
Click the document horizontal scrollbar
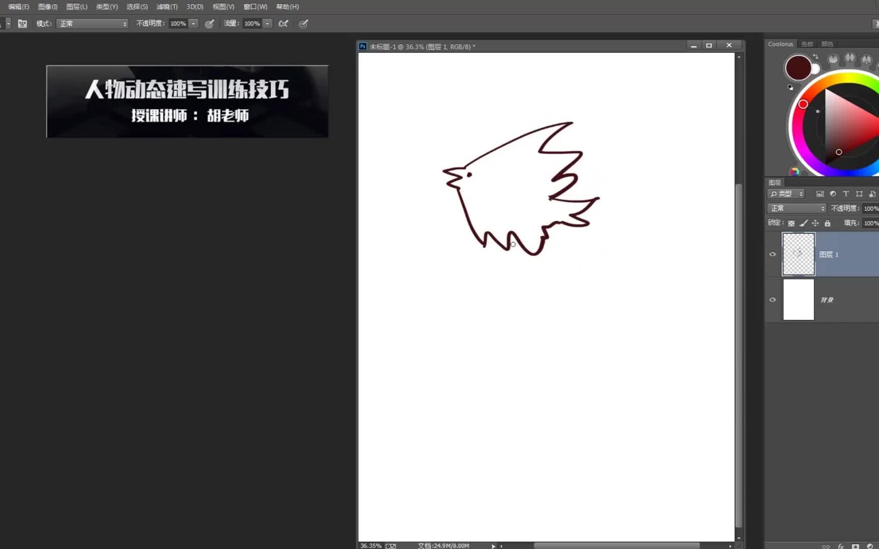(x=617, y=546)
